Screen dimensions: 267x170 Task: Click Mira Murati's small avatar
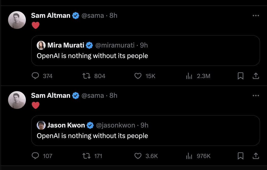point(41,45)
